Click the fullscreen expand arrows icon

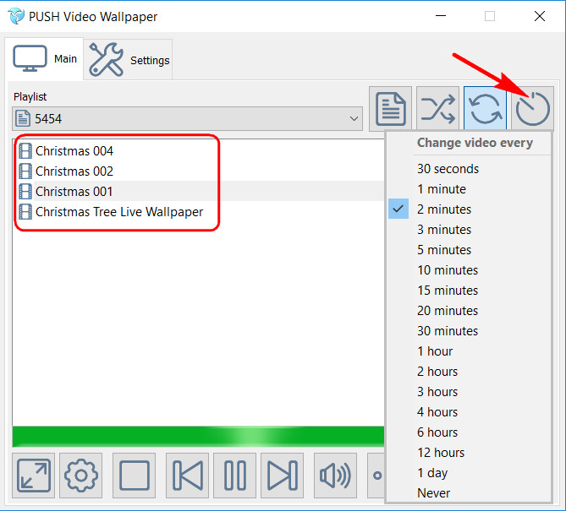[35, 476]
